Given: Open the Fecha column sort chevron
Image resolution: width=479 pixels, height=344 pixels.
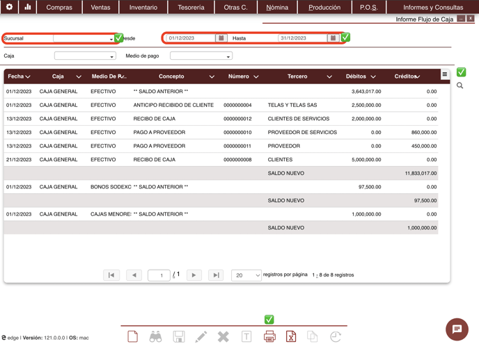Looking at the screenshot, I should click(28, 77).
